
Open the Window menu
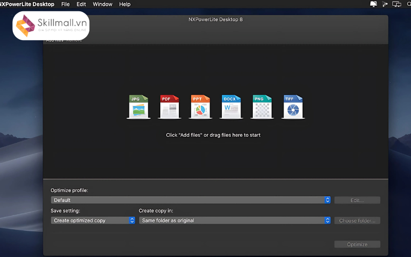(x=102, y=4)
